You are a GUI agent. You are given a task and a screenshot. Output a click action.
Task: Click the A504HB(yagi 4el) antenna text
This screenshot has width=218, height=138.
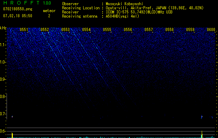[122, 16]
